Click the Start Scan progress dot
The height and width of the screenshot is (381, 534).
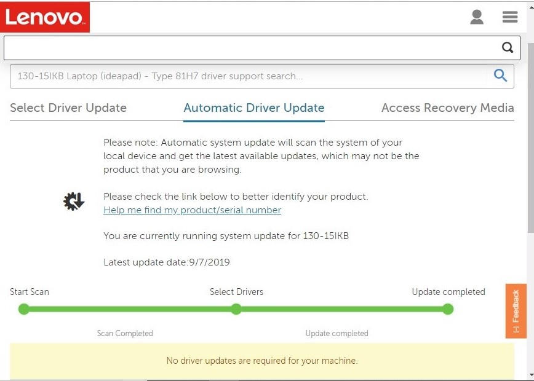(24, 309)
